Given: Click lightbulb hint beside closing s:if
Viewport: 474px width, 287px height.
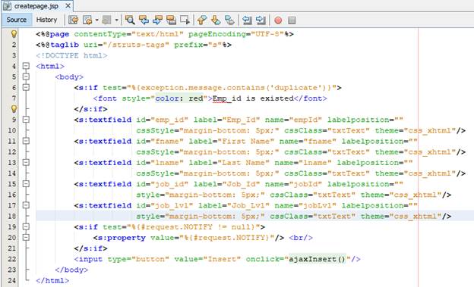Looking at the screenshot, I should point(14,109).
